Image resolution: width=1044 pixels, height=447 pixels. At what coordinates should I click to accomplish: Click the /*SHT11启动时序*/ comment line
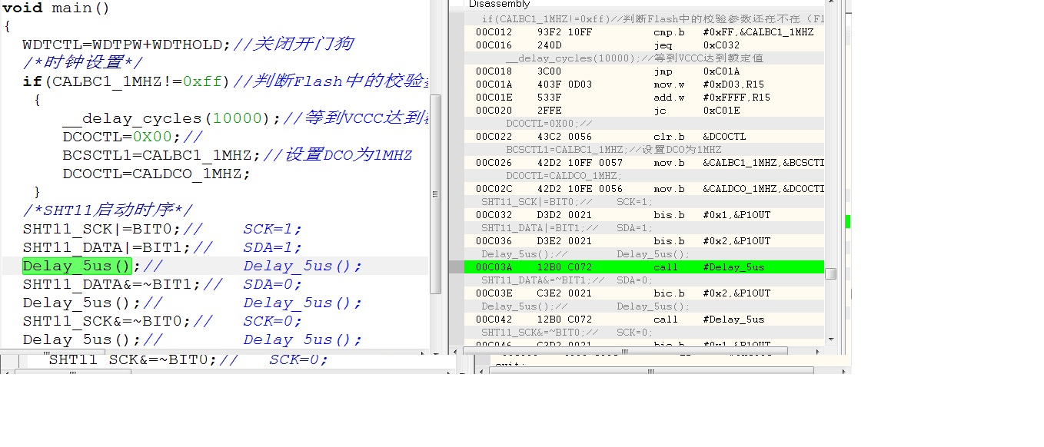coord(108,210)
